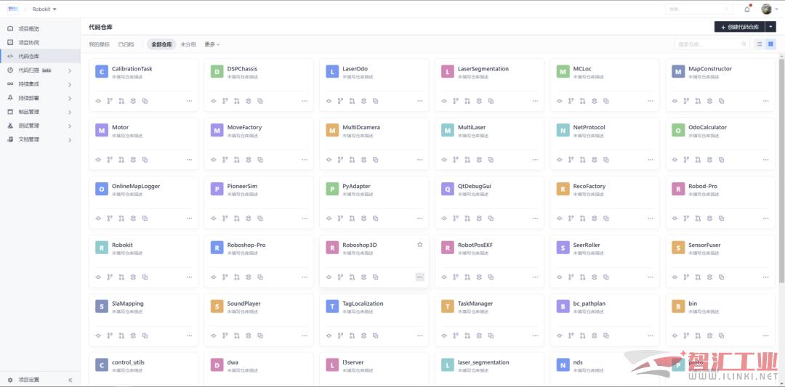Click stacked layers icon on NetProtocol card
The width and height of the screenshot is (785, 387).
[595, 160]
